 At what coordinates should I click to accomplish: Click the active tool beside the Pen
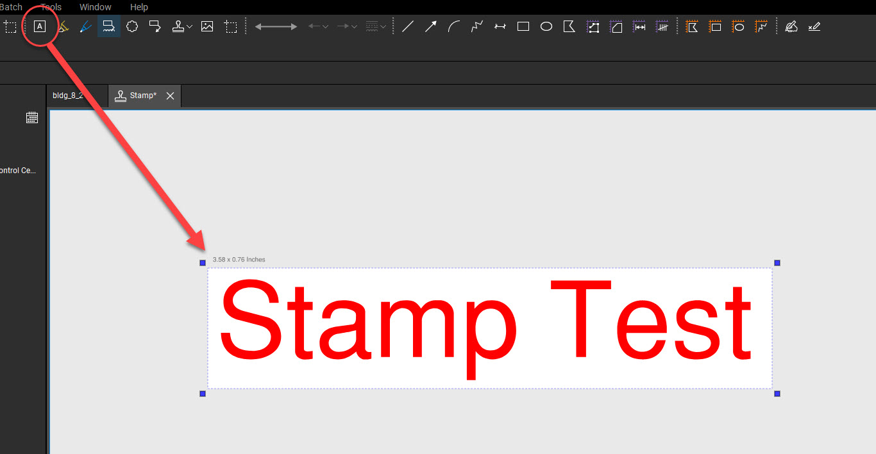109,26
